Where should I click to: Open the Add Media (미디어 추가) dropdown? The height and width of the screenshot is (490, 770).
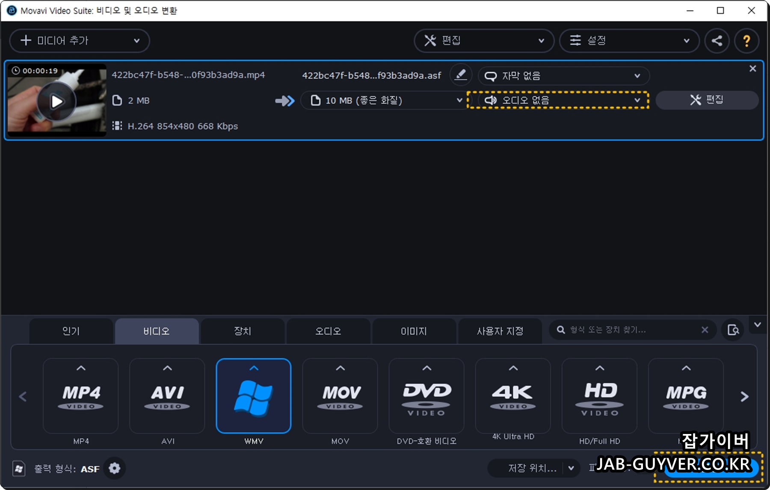pos(80,41)
